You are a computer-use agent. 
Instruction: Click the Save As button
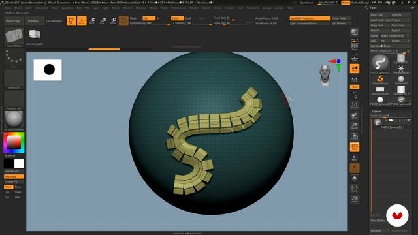400,14
